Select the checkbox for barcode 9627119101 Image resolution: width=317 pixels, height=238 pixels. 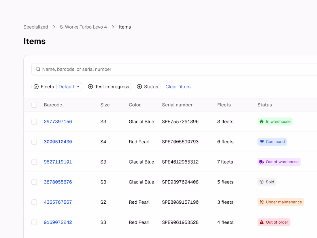point(34,162)
